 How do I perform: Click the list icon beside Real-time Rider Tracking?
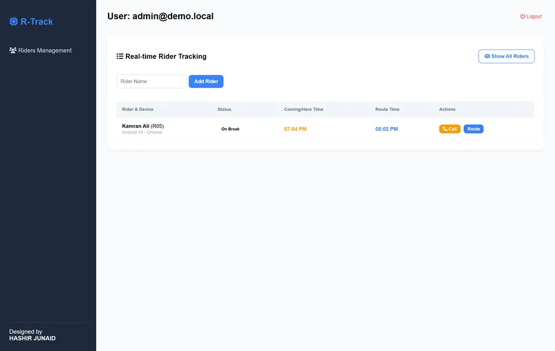[x=120, y=56]
